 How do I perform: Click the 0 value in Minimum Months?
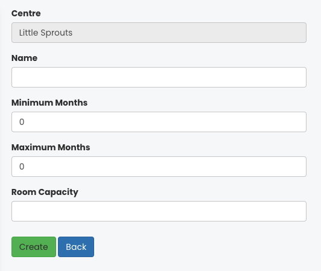tap(22, 122)
